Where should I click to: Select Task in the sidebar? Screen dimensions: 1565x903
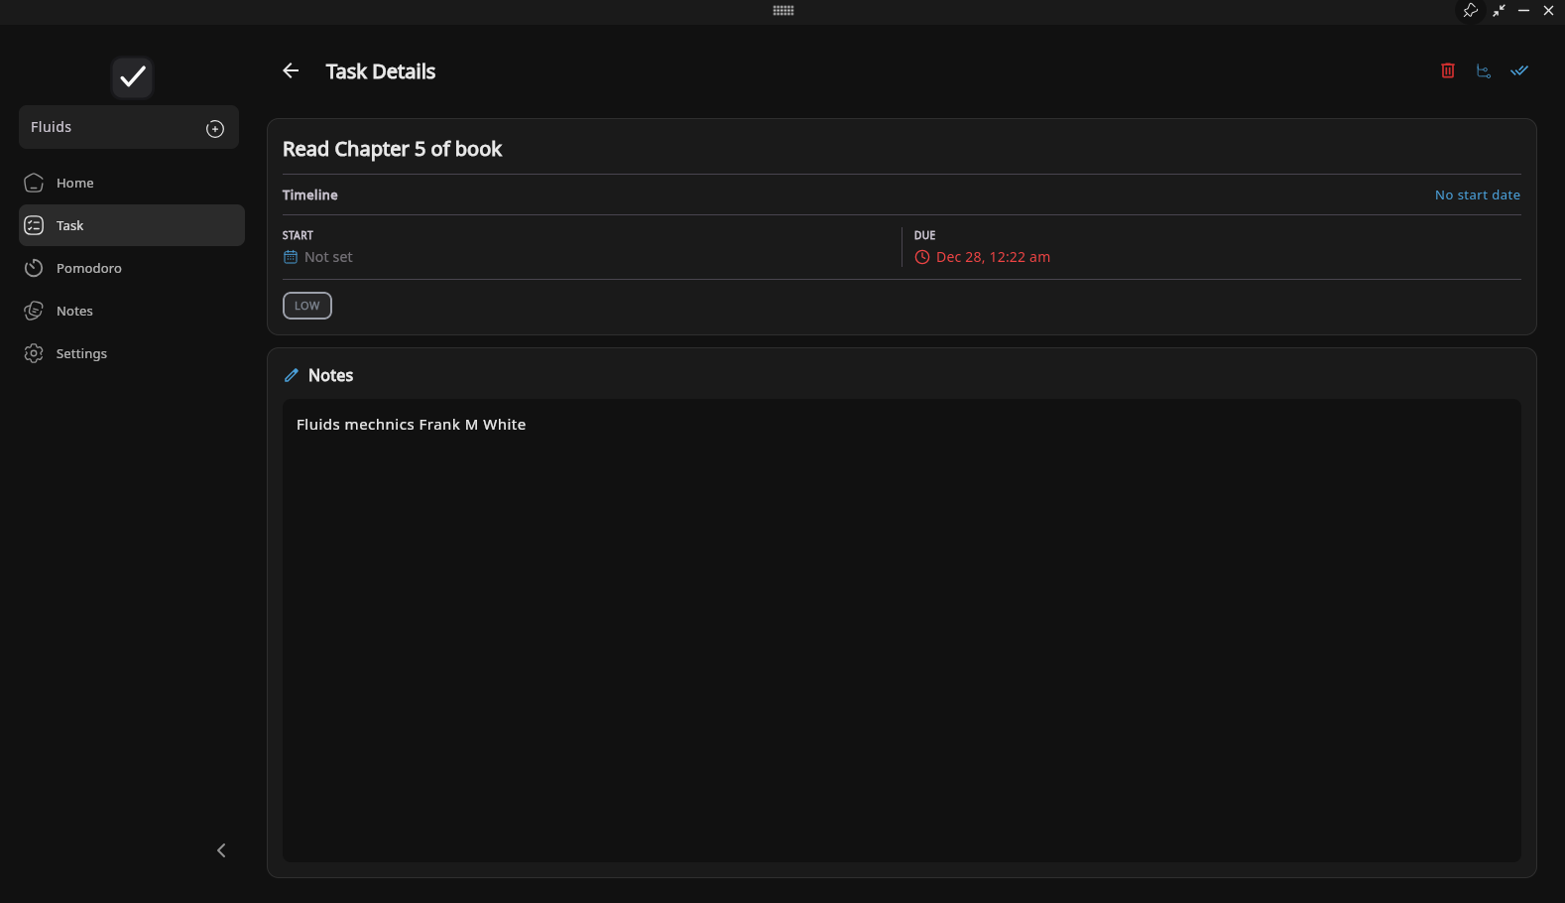132,225
